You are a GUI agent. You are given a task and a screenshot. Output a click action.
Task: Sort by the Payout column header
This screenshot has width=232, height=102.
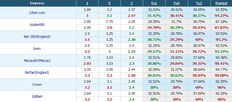click(x=221, y=3)
